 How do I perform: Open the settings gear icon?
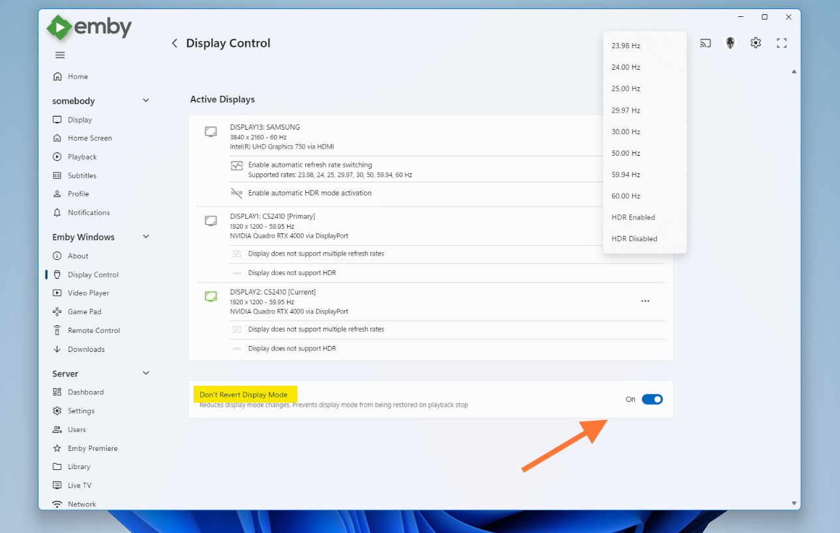[x=755, y=43]
